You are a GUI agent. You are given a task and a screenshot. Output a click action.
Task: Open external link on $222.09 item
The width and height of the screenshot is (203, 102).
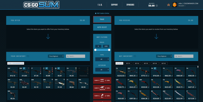tap(183, 99)
